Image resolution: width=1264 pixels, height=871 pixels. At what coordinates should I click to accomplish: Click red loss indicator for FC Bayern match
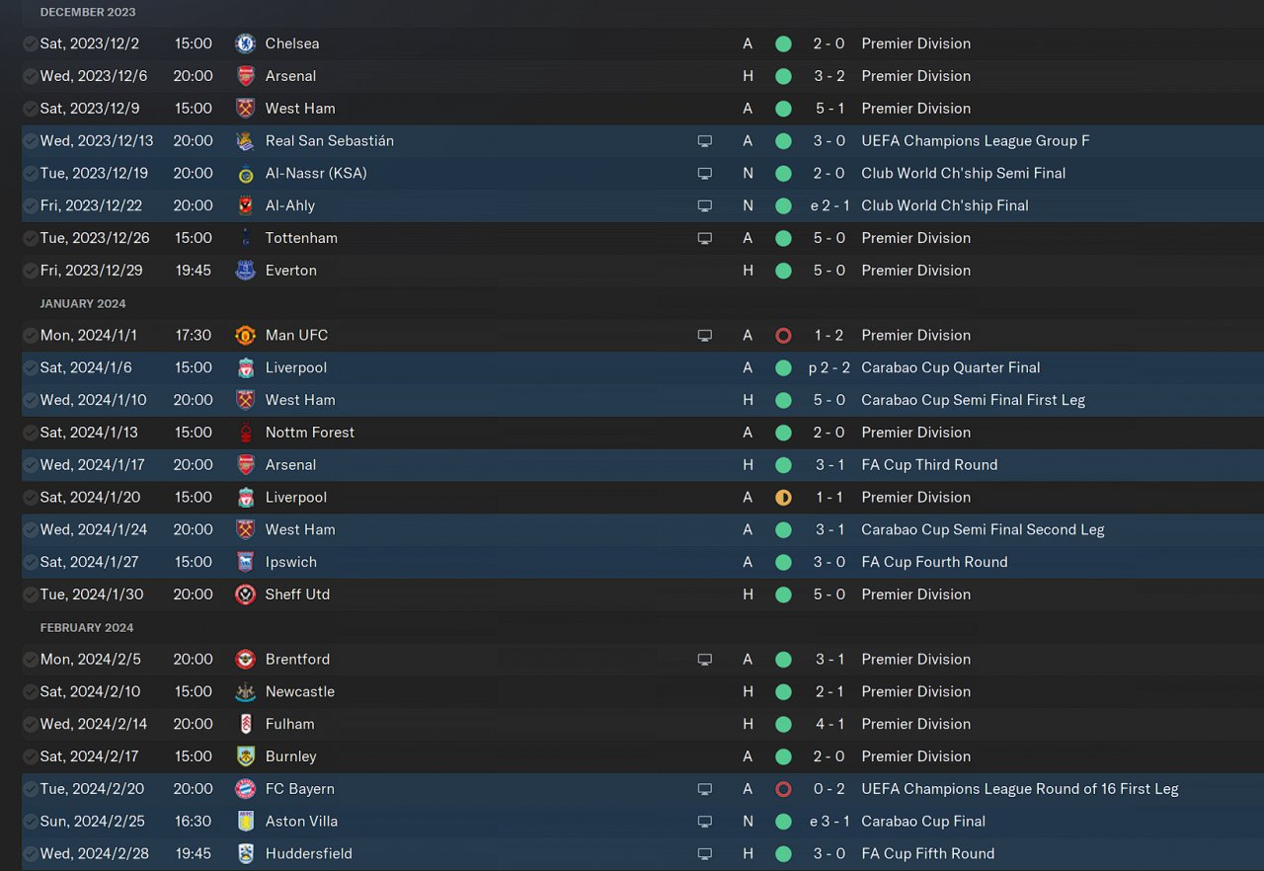tap(783, 789)
